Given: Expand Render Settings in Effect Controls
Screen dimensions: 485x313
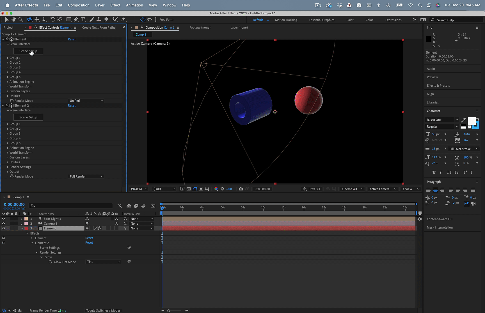Looking at the screenshot, I should click(x=8, y=167).
